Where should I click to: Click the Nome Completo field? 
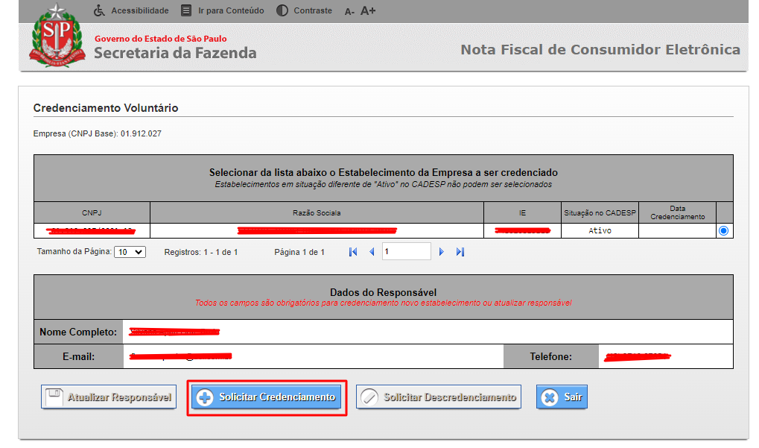click(428, 332)
